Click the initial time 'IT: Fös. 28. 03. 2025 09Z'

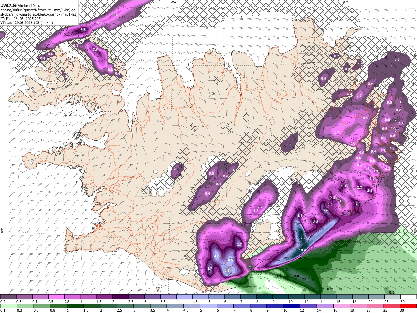pyautogui.click(x=21, y=19)
